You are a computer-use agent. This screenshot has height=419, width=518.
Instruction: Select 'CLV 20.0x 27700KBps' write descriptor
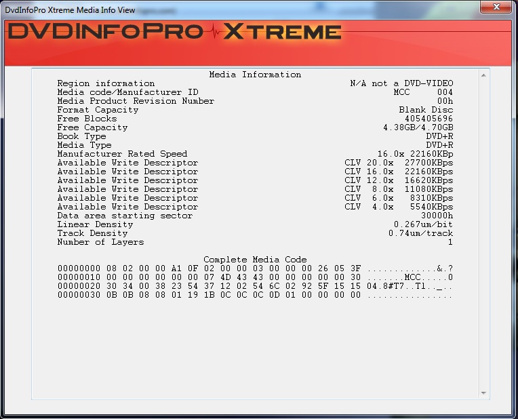pyautogui.click(x=399, y=163)
